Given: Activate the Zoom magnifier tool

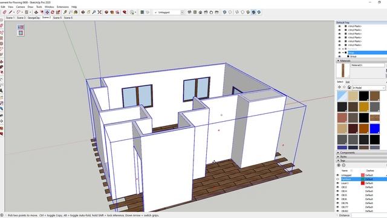Looking at the screenshot, I should [x=94, y=12].
